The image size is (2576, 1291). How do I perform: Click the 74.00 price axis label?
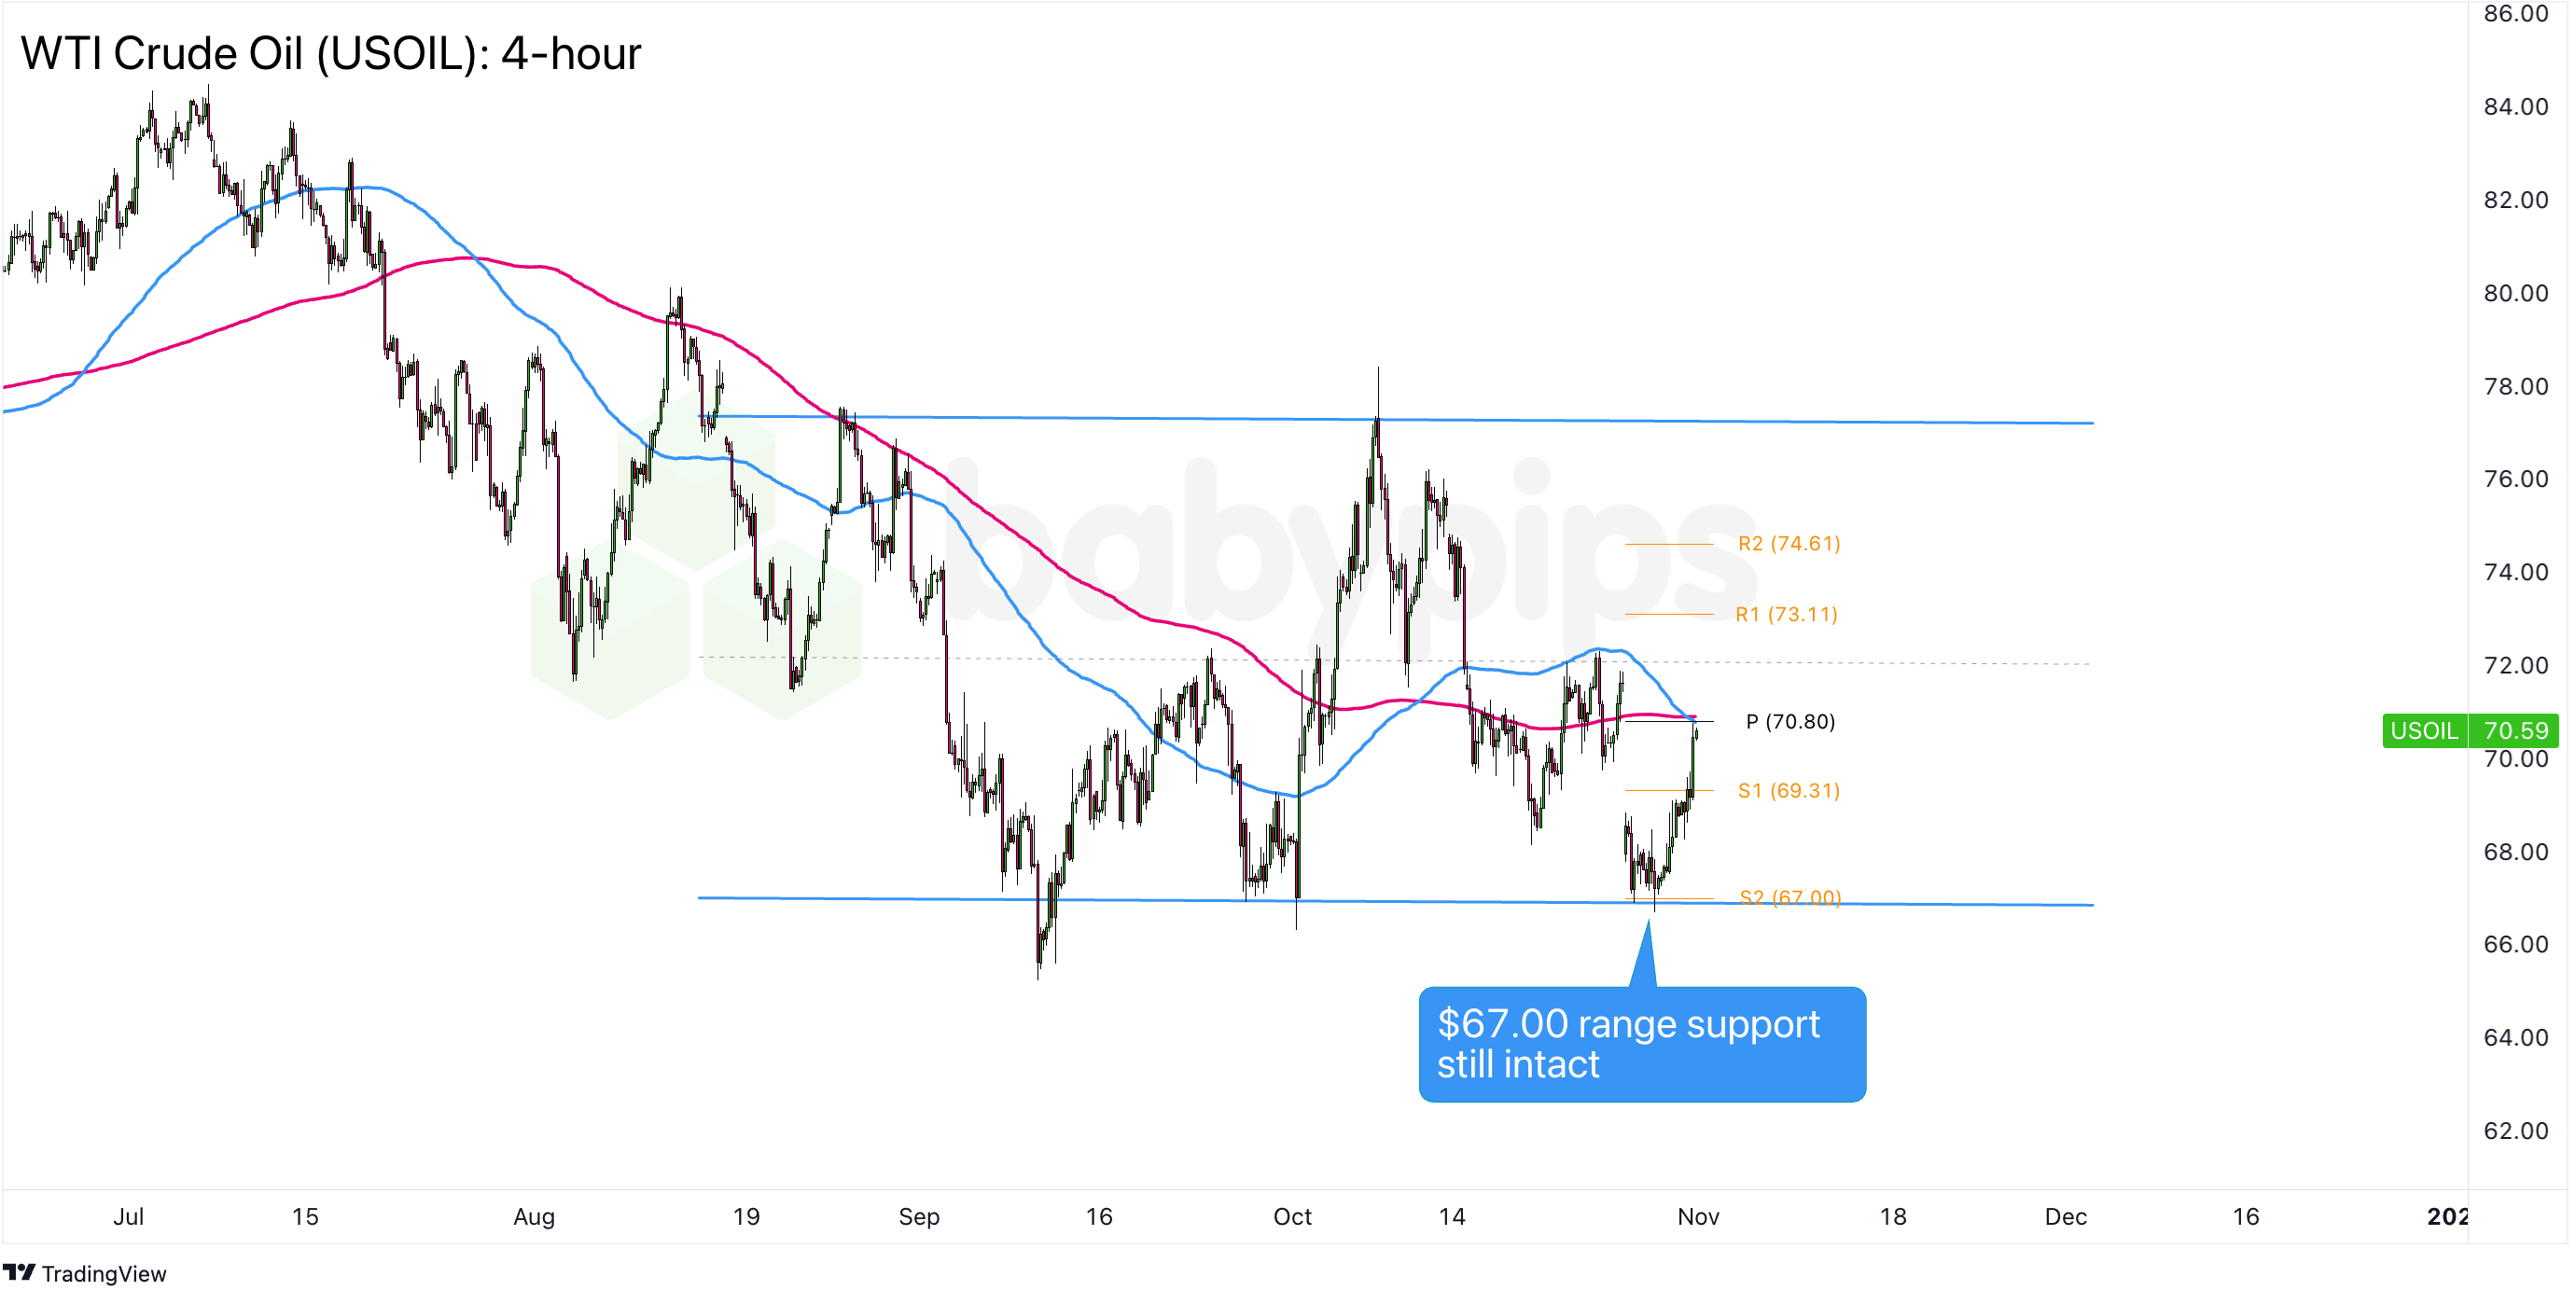2516,572
